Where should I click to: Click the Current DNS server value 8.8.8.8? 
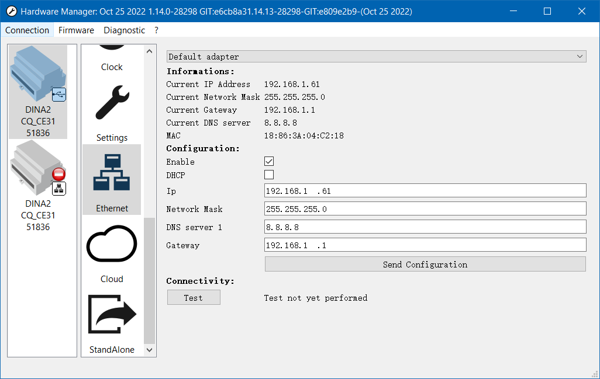pos(281,123)
